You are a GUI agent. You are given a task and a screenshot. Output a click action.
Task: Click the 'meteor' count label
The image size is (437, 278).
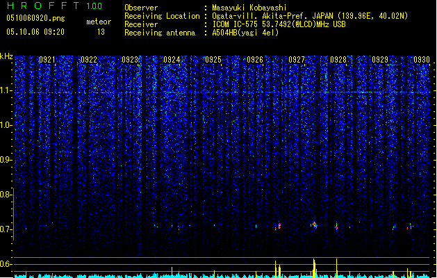(99, 22)
